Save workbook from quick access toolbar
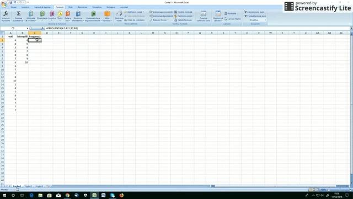 click(10, 2)
